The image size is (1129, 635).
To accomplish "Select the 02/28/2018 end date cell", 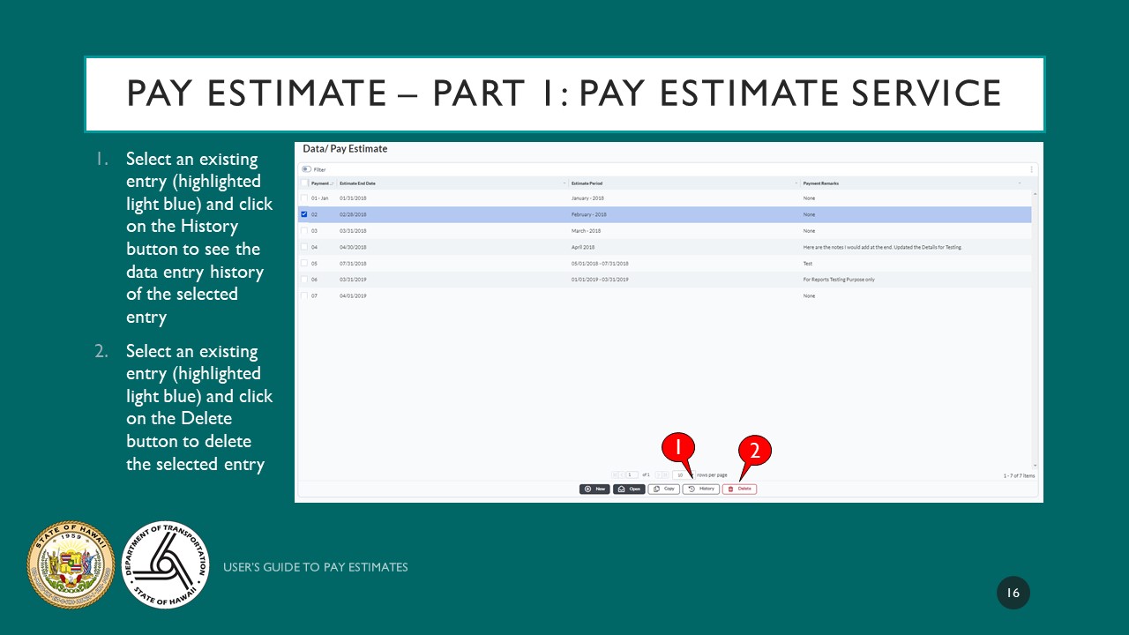I will coord(353,214).
